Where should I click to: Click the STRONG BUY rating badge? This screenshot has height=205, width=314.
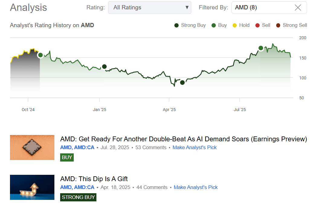[x=78, y=197]
